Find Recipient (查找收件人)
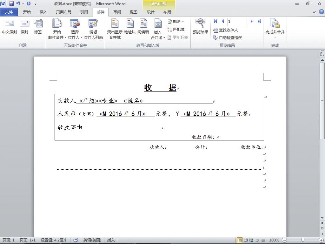Screen dimensions: 325x244 click(x=226, y=30)
